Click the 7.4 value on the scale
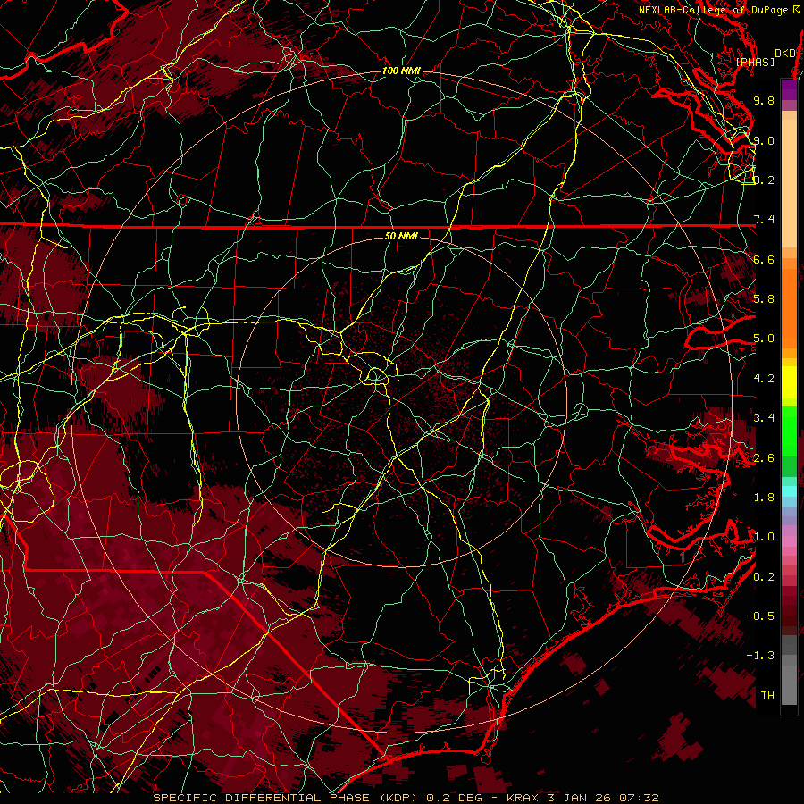Image resolution: width=804 pixels, height=804 pixels. 764,220
